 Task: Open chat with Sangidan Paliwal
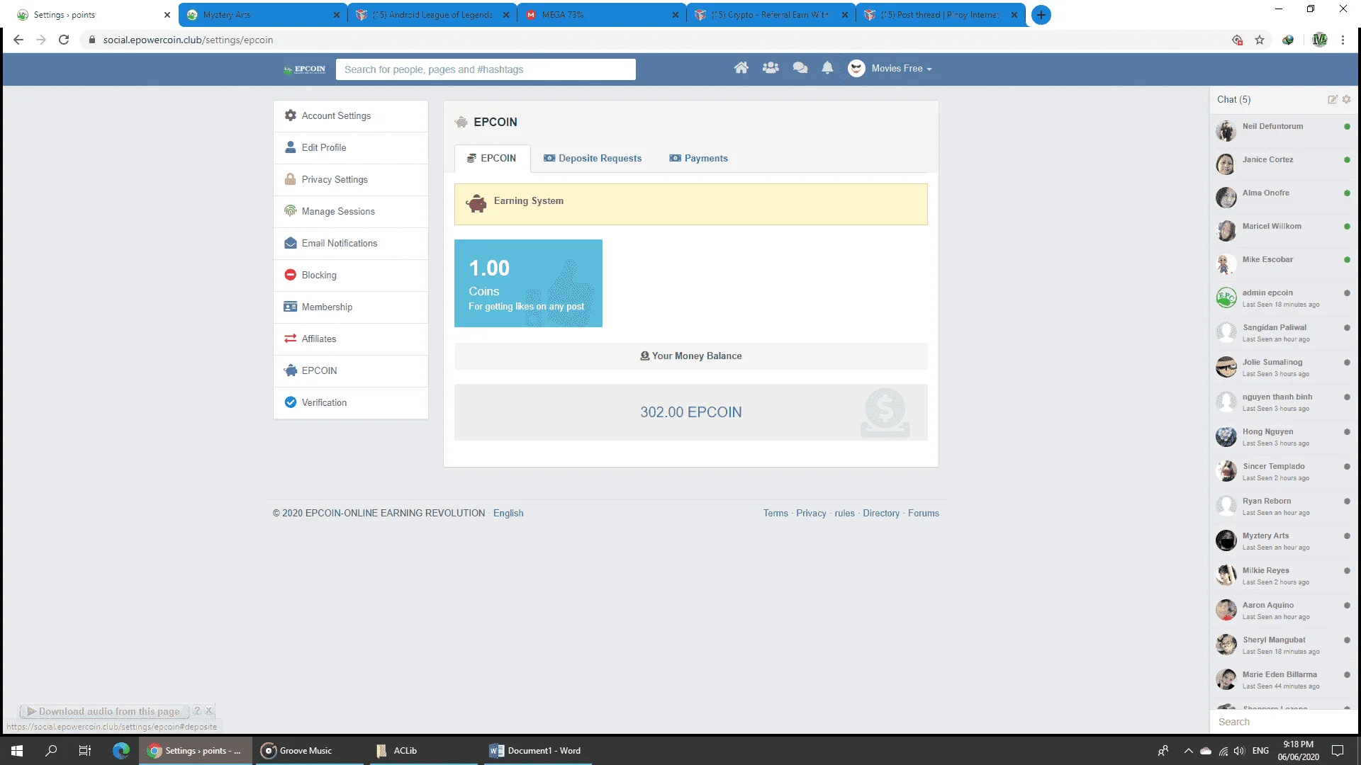[1284, 332]
